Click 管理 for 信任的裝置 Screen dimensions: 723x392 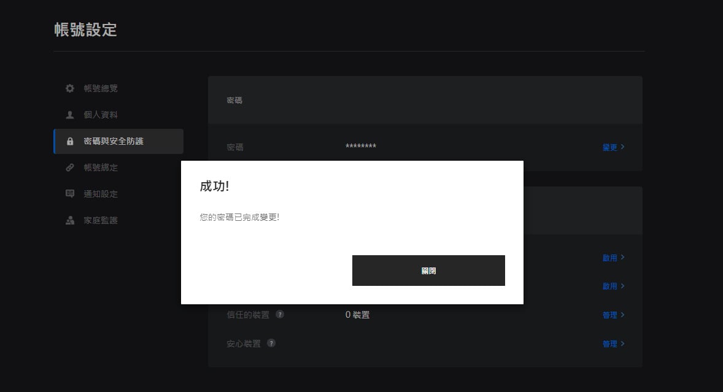[609, 315]
